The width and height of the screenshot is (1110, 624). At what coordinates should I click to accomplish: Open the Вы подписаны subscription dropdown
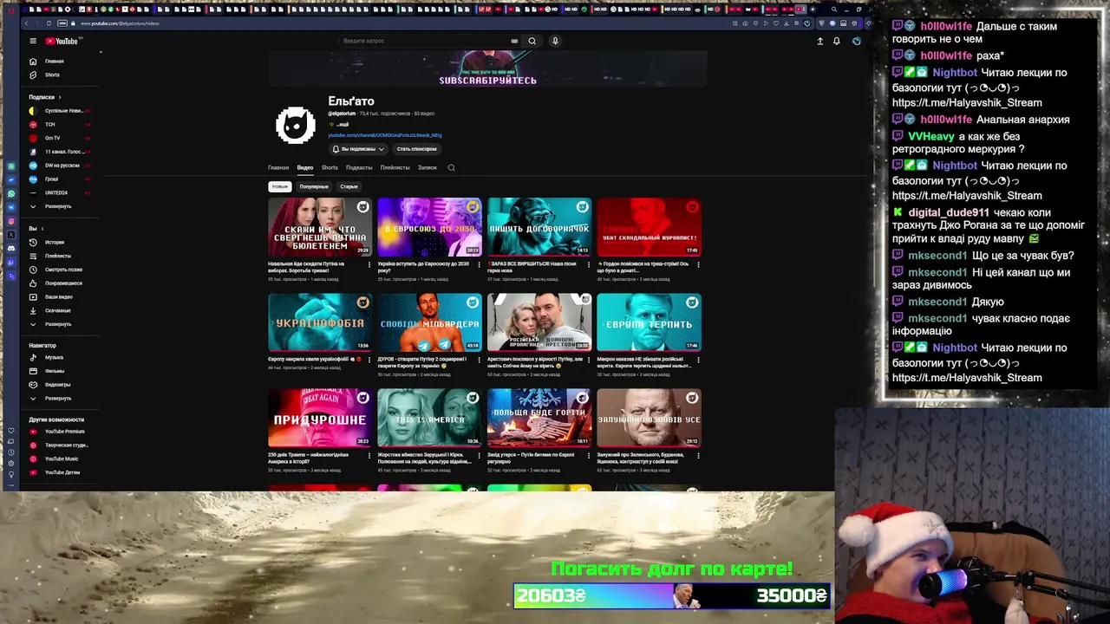click(358, 149)
